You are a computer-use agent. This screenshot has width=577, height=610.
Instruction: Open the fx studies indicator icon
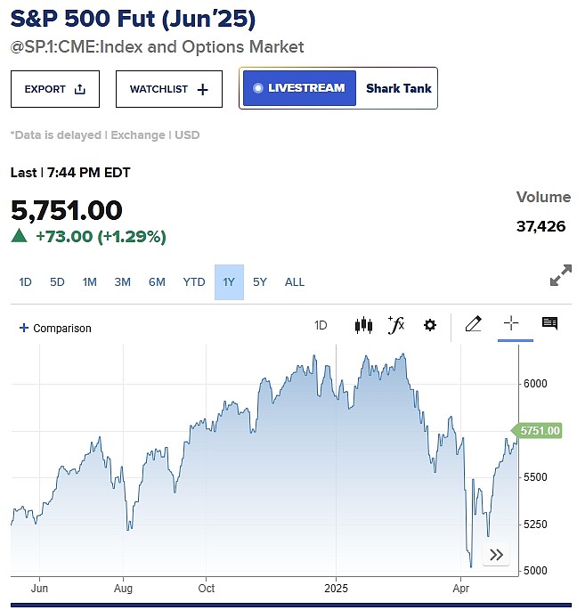coord(396,324)
